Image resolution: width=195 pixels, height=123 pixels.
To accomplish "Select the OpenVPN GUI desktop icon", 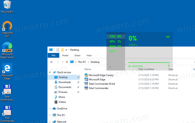I will (7, 29).
